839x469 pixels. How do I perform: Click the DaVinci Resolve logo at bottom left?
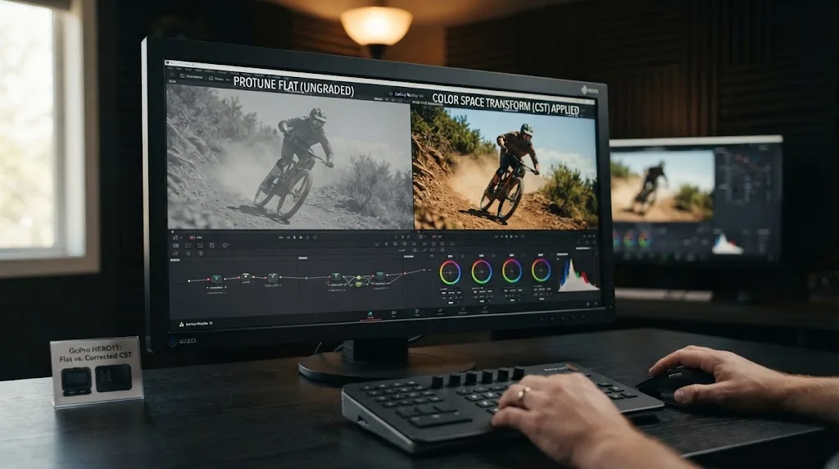pyautogui.click(x=182, y=325)
